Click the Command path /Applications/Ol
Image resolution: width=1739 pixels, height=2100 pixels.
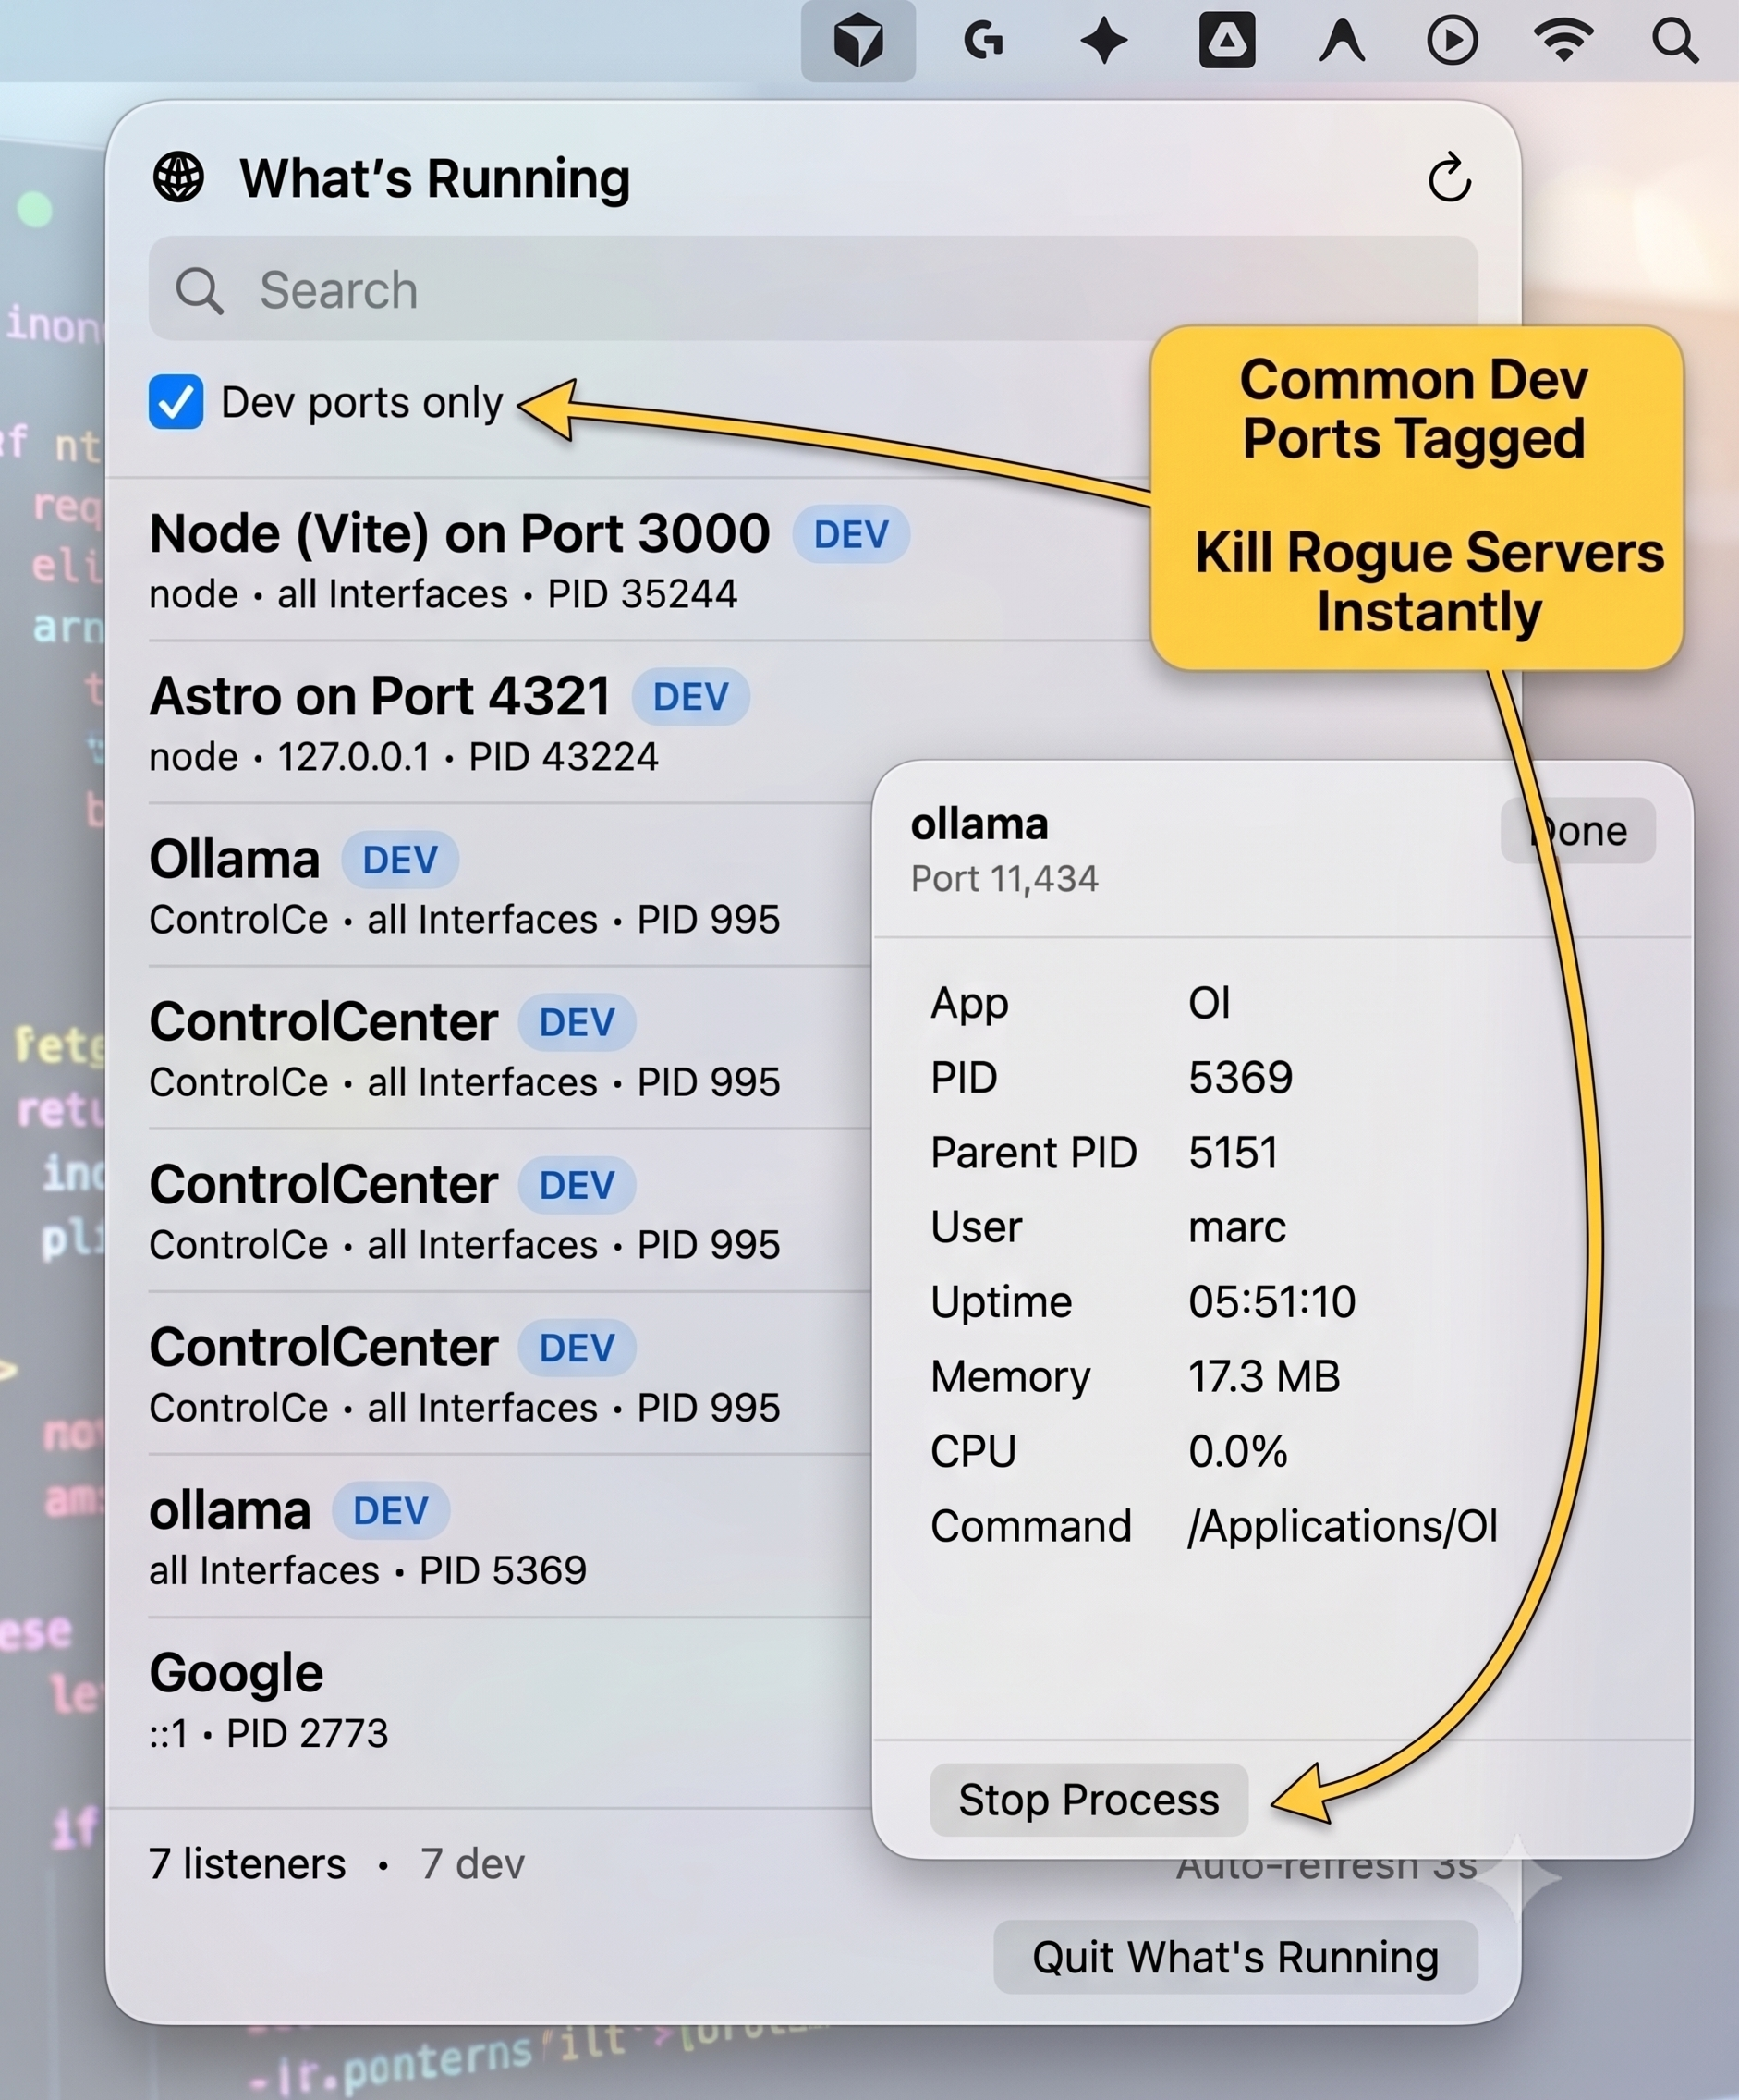pos(1343,1527)
